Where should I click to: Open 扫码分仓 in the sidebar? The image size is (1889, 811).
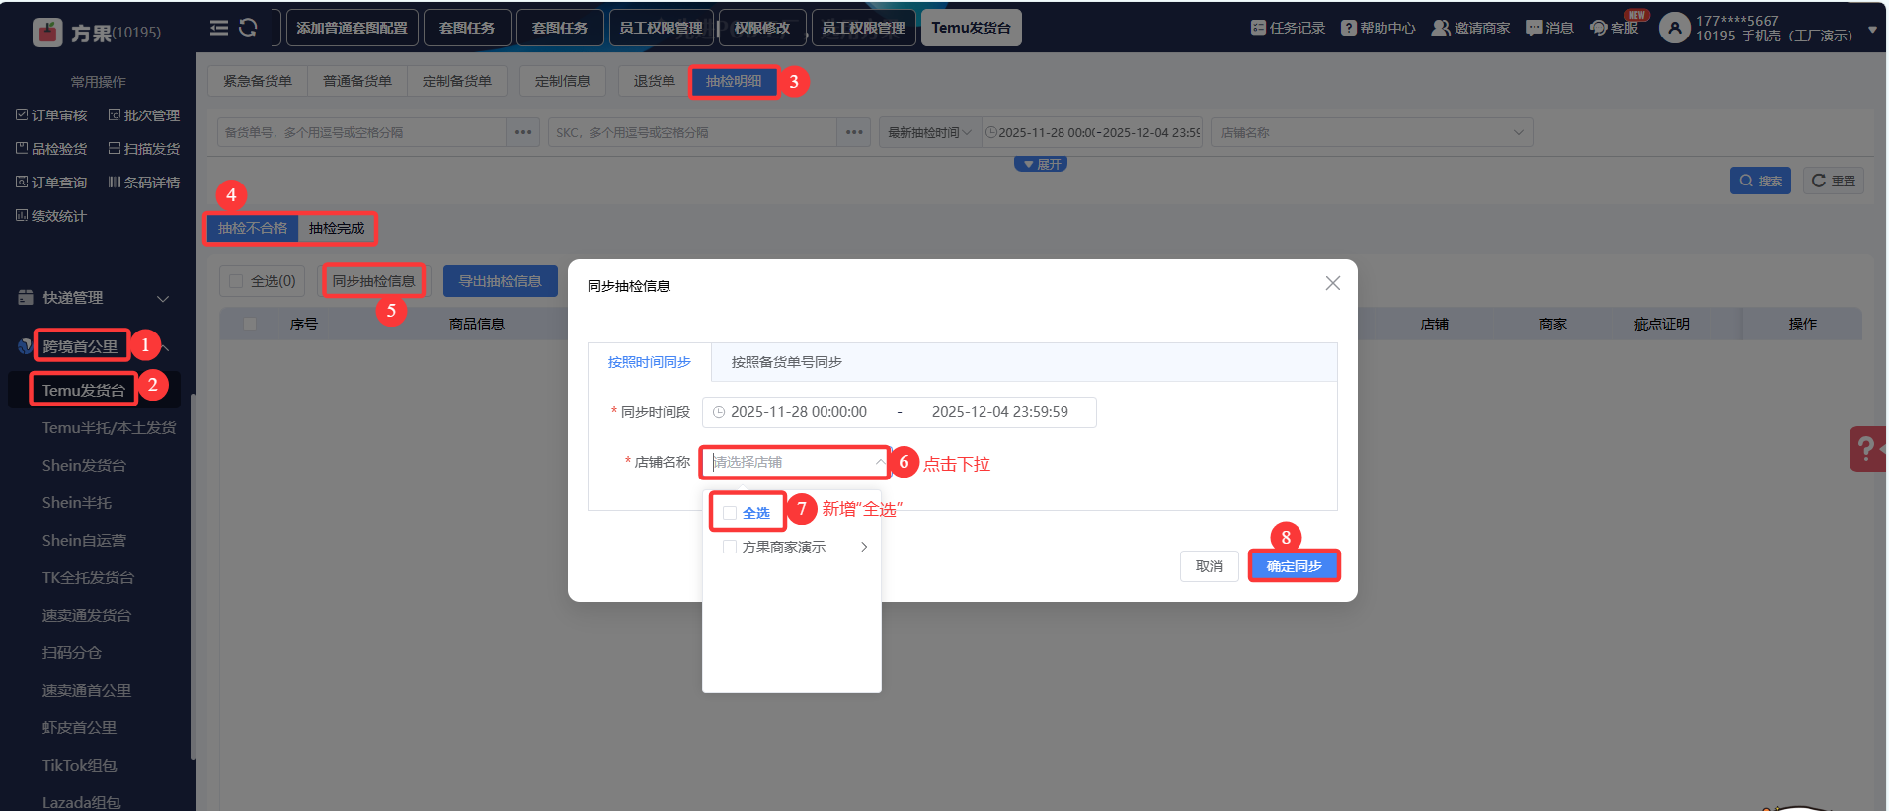click(72, 653)
